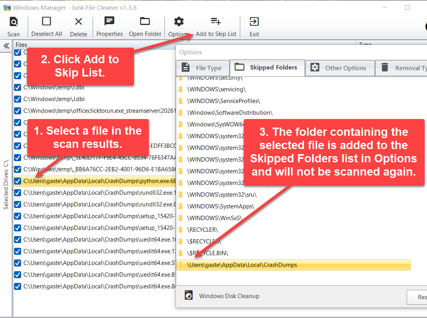Select \WINDOWS\WinSxS\ skipped folder
The width and height of the screenshot is (427, 318).
point(214,218)
